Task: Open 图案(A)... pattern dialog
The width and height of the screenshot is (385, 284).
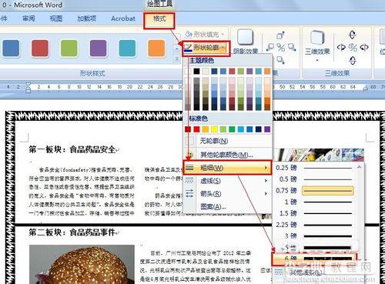Action: pyautogui.click(x=228, y=206)
